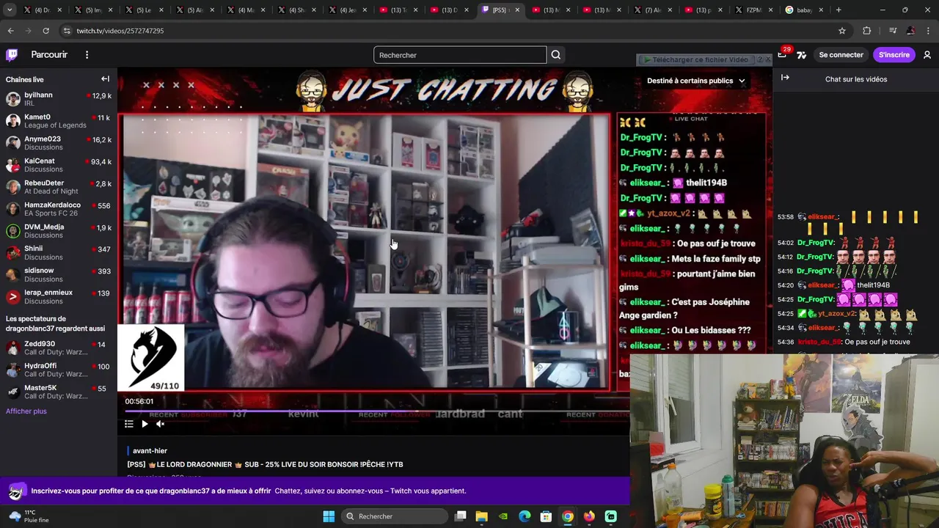Open the chapters list icon in the player
The height and width of the screenshot is (528, 939).
(128, 424)
